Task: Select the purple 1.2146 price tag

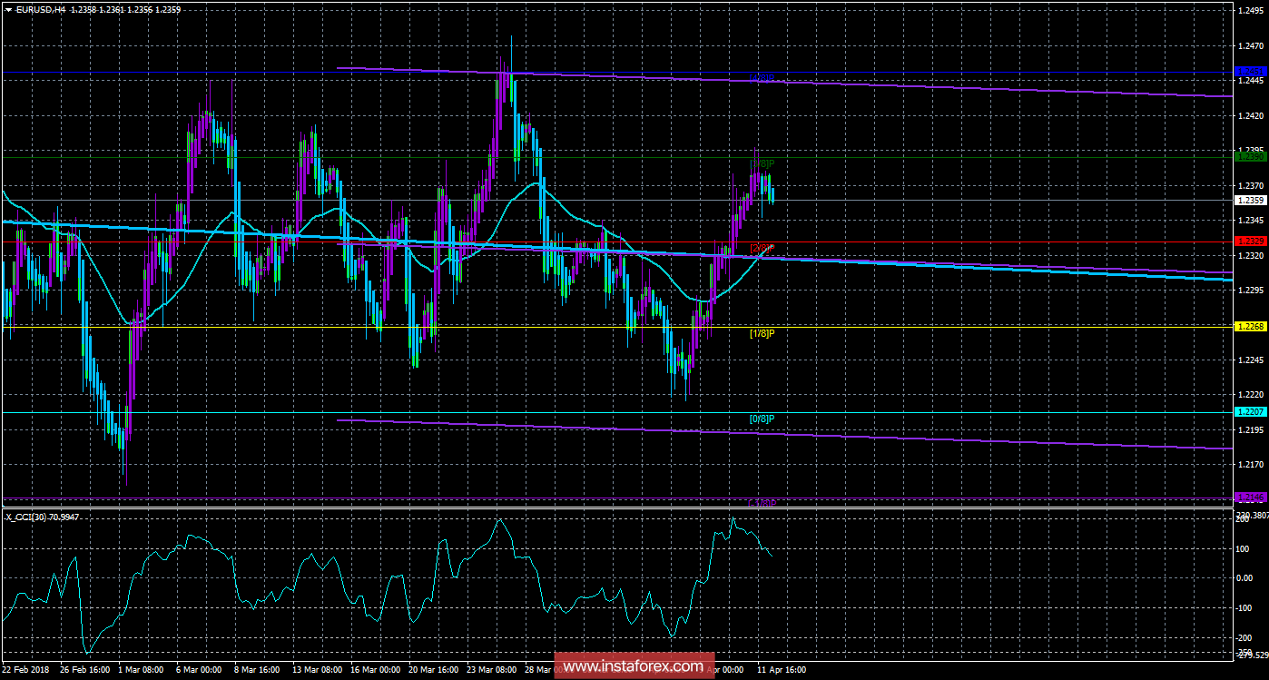Action: (1250, 498)
